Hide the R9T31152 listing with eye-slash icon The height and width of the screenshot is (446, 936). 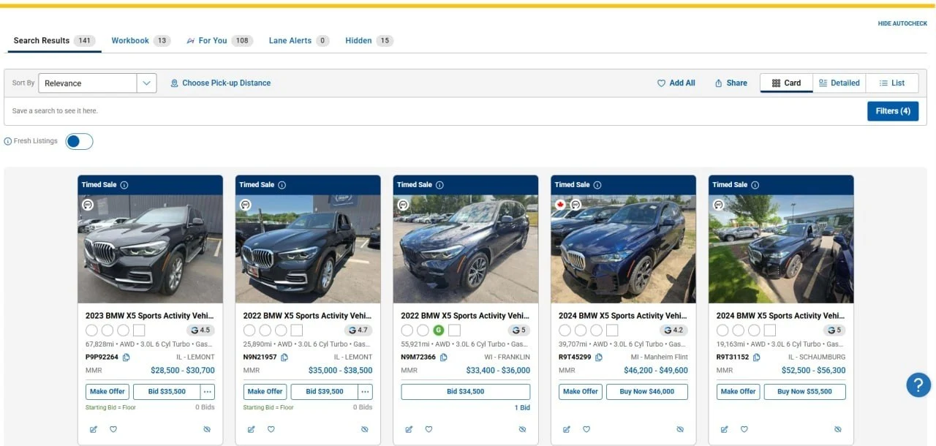coord(838,429)
